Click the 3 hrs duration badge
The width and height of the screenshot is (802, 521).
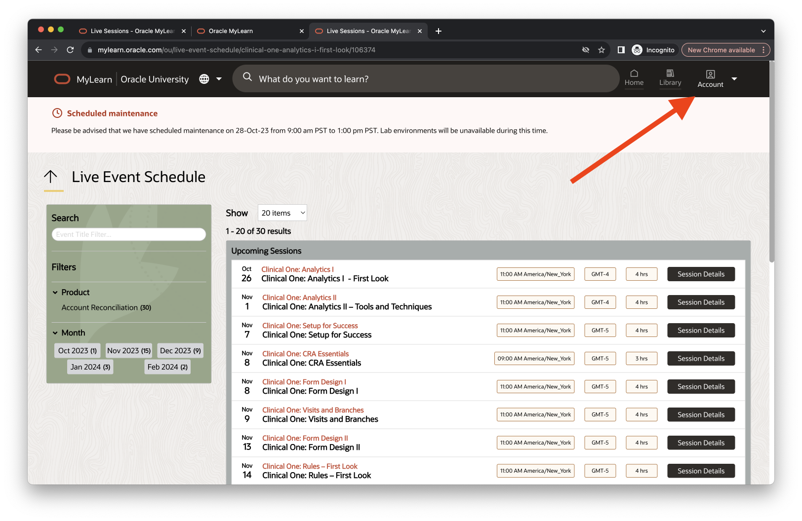(642, 359)
